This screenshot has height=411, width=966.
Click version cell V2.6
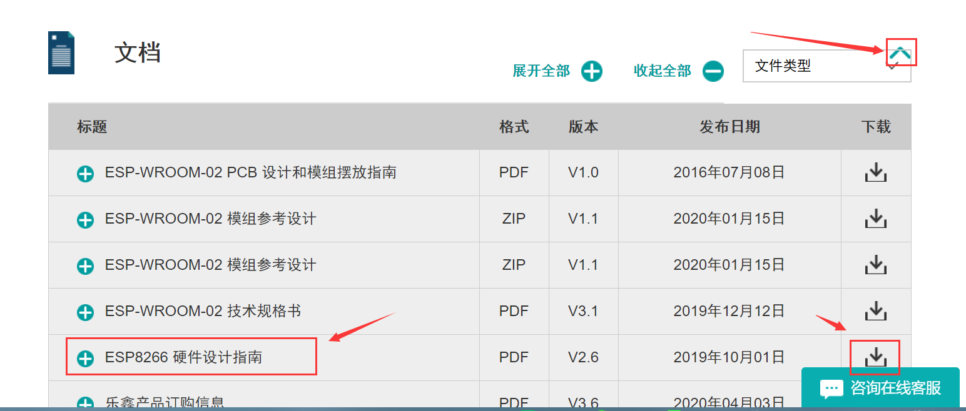pyautogui.click(x=583, y=357)
